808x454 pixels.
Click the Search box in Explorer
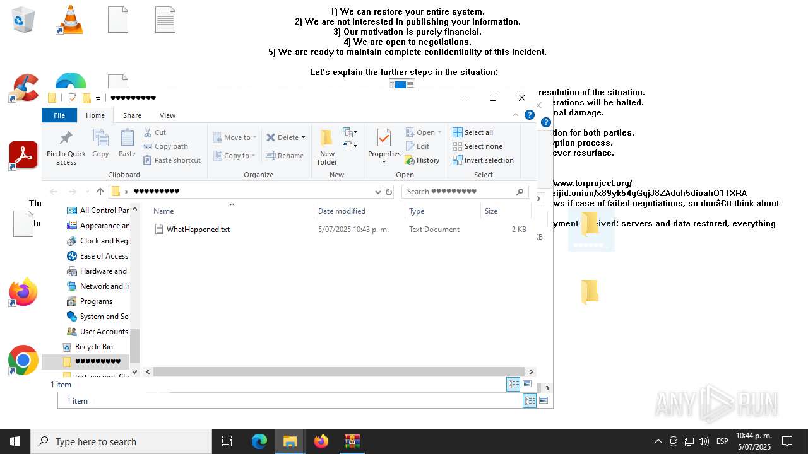point(466,192)
